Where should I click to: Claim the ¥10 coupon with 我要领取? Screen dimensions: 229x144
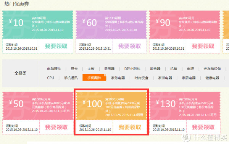click(56, 46)
